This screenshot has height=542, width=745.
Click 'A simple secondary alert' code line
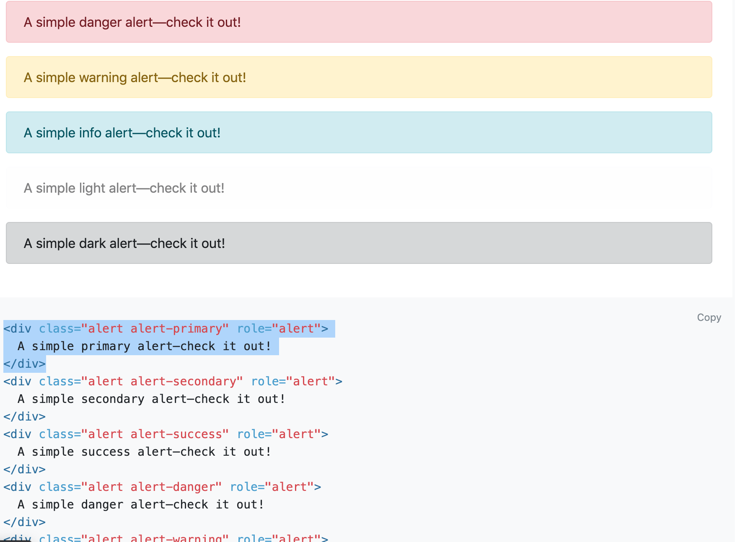pos(152,399)
